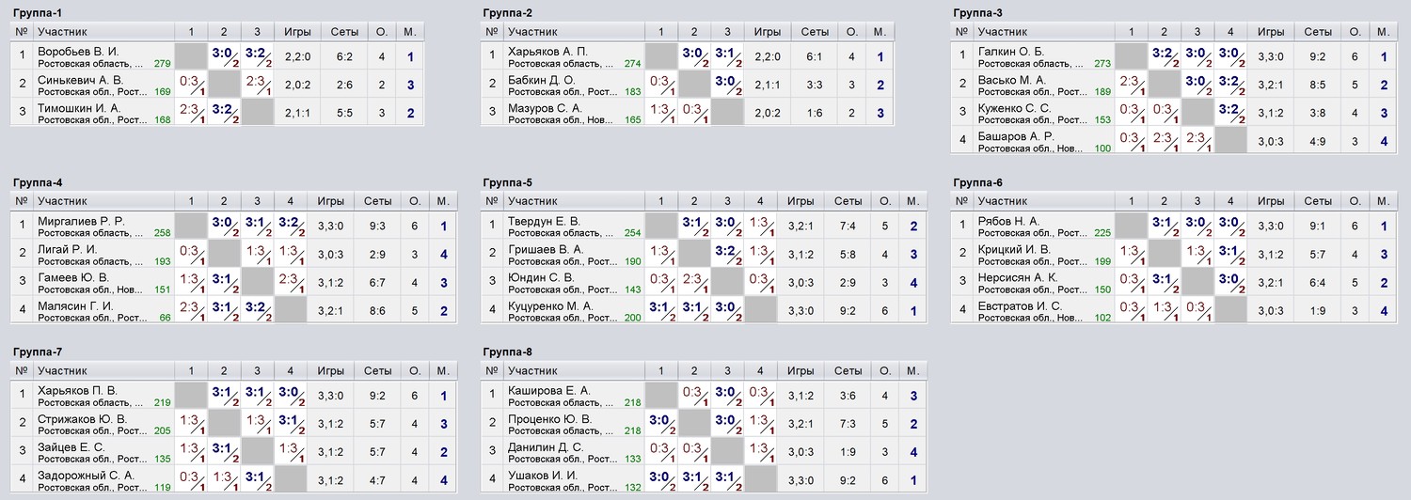
Task: Open player Воробьев В. И. in Group 1
Action: (78, 51)
